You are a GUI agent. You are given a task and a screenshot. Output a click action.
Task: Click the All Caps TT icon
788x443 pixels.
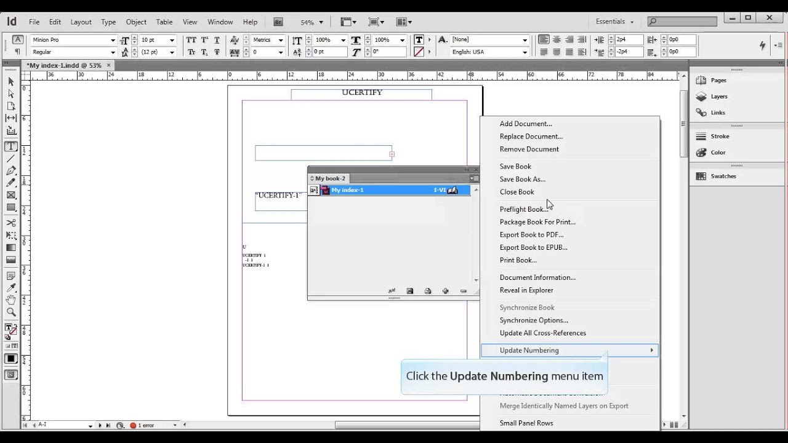point(191,40)
